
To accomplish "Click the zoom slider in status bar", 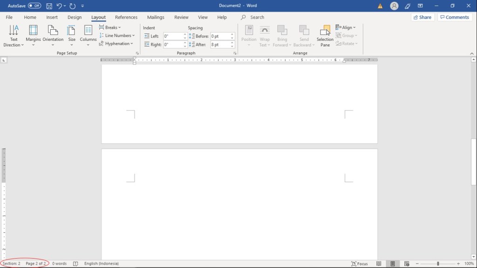I will tap(438, 264).
